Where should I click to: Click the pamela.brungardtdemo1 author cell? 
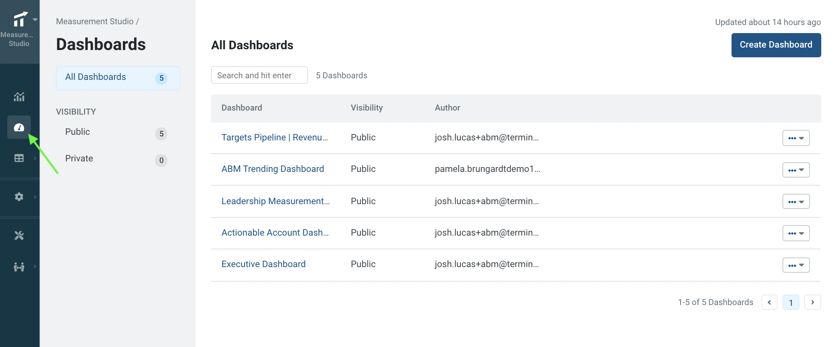pyautogui.click(x=487, y=169)
